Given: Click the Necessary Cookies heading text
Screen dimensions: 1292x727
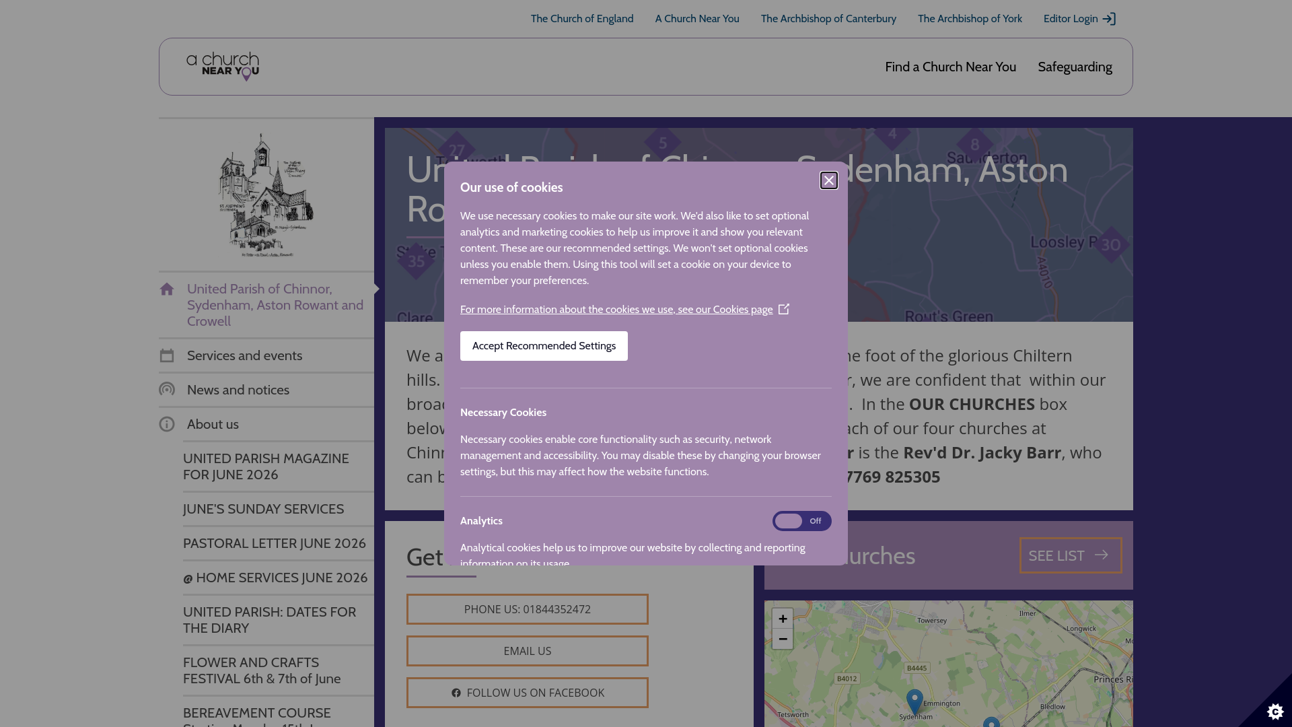Looking at the screenshot, I should click(x=503, y=413).
